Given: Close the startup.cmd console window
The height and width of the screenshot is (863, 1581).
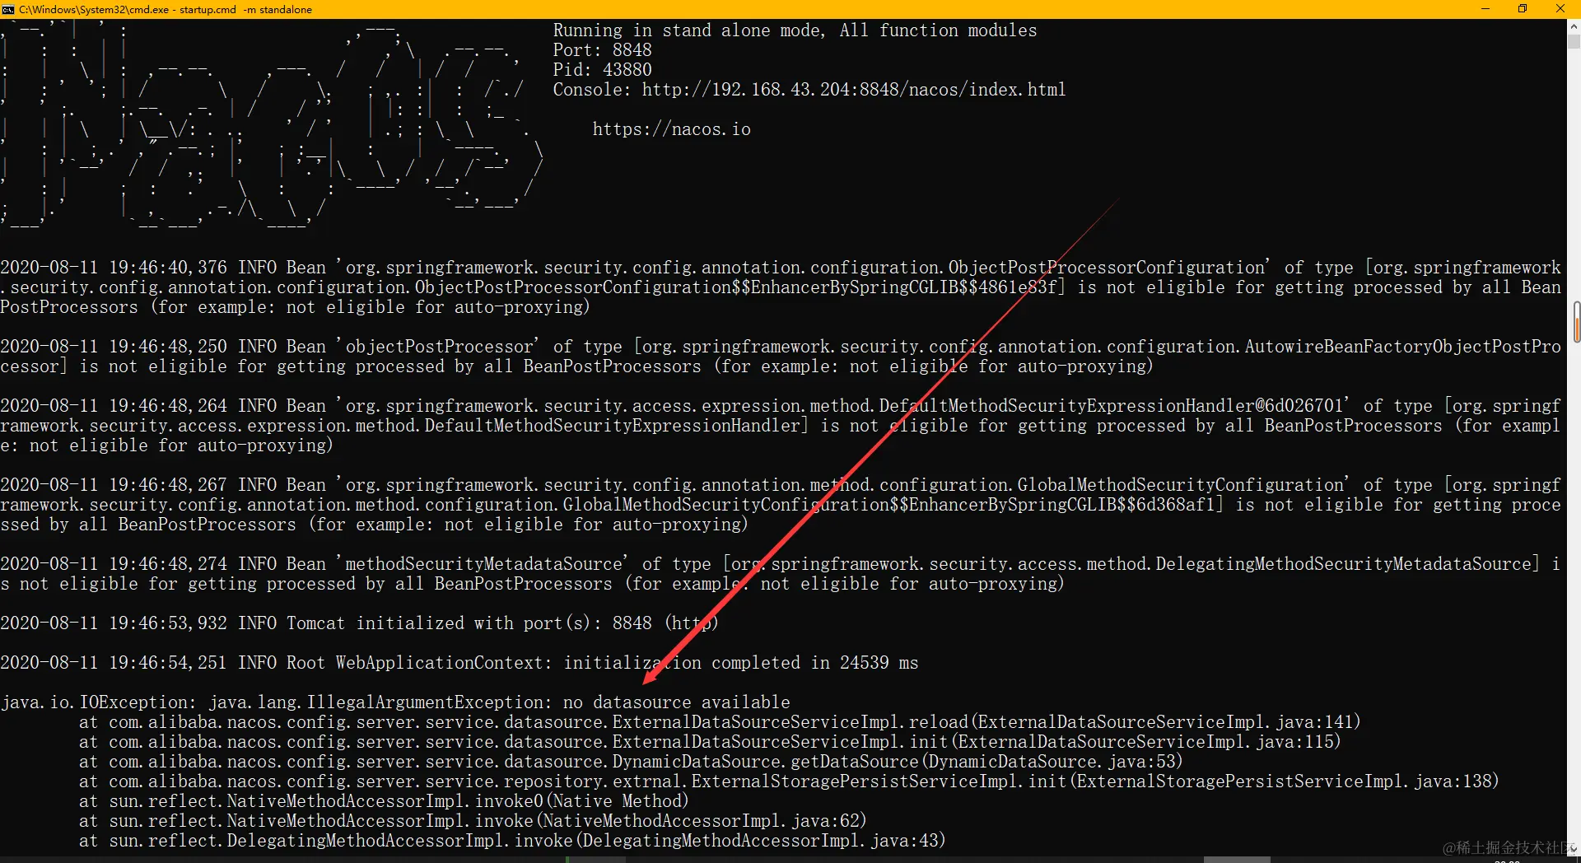Looking at the screenshot, I should pos(1560,9).
